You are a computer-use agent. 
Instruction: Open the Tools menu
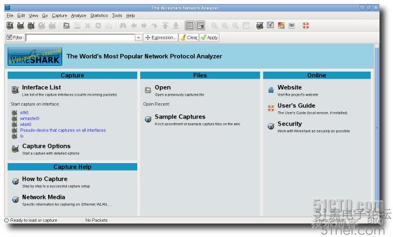coord(117,16)
